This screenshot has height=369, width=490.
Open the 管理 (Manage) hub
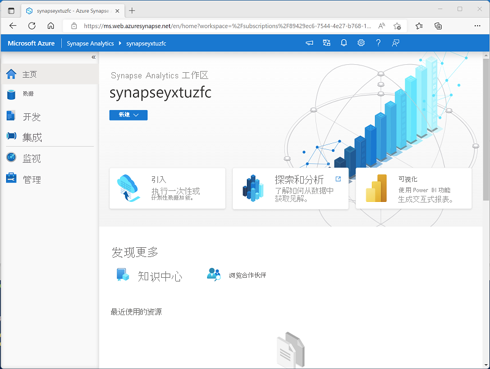point(50,179)
